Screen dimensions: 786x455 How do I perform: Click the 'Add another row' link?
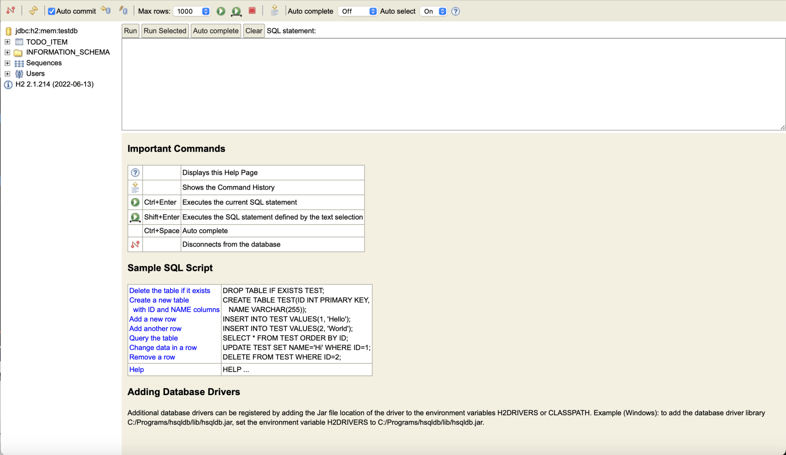pos(155,328)
